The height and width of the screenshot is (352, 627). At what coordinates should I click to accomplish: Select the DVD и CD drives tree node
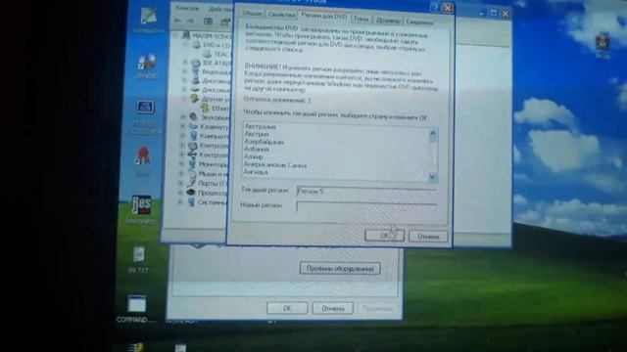tap(217, 45)
